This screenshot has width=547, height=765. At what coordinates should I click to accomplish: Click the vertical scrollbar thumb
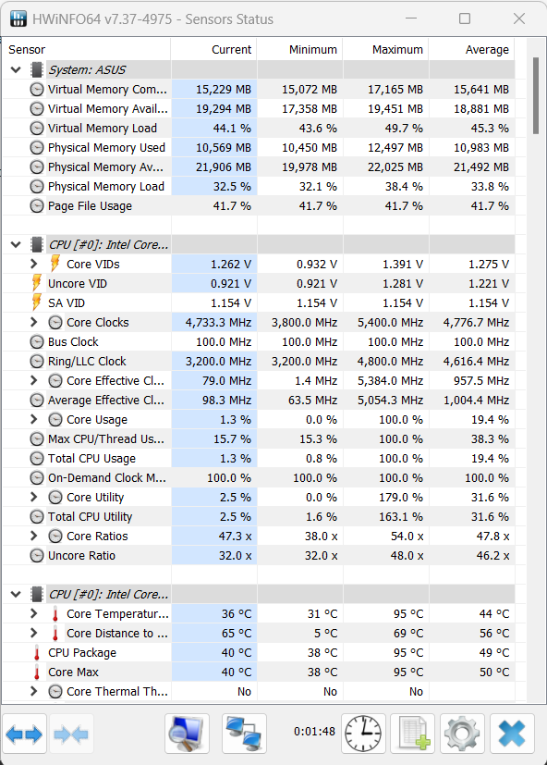point(536,95)
